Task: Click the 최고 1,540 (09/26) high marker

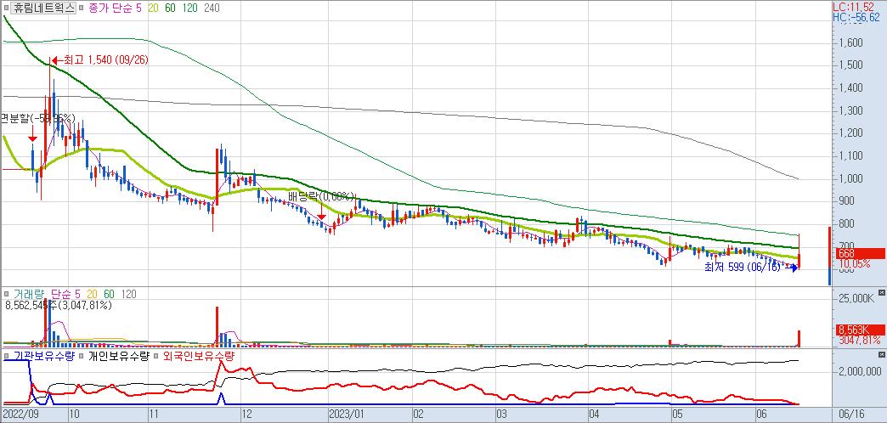Action: [100, 60]
